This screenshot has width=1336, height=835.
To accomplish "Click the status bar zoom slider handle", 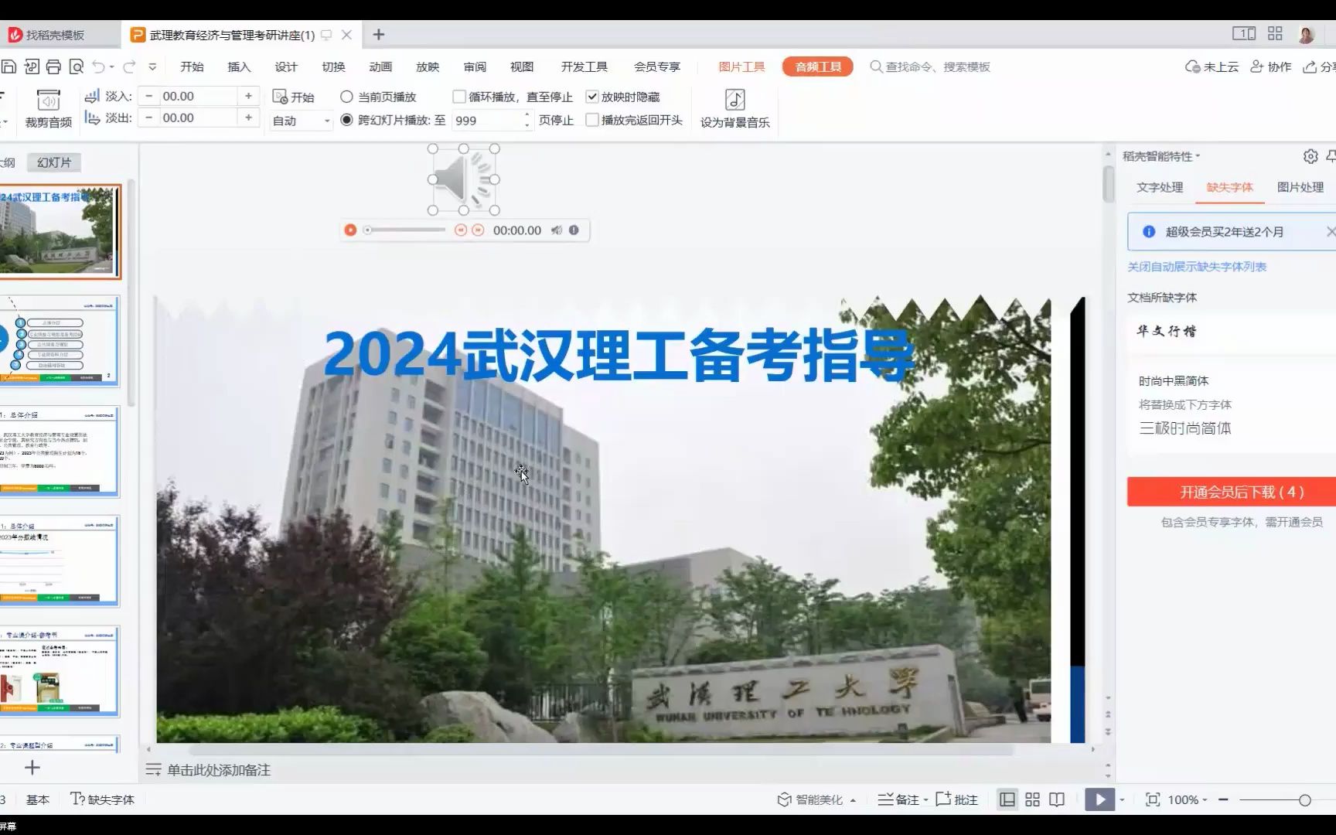I will [x=1305, y=800].
